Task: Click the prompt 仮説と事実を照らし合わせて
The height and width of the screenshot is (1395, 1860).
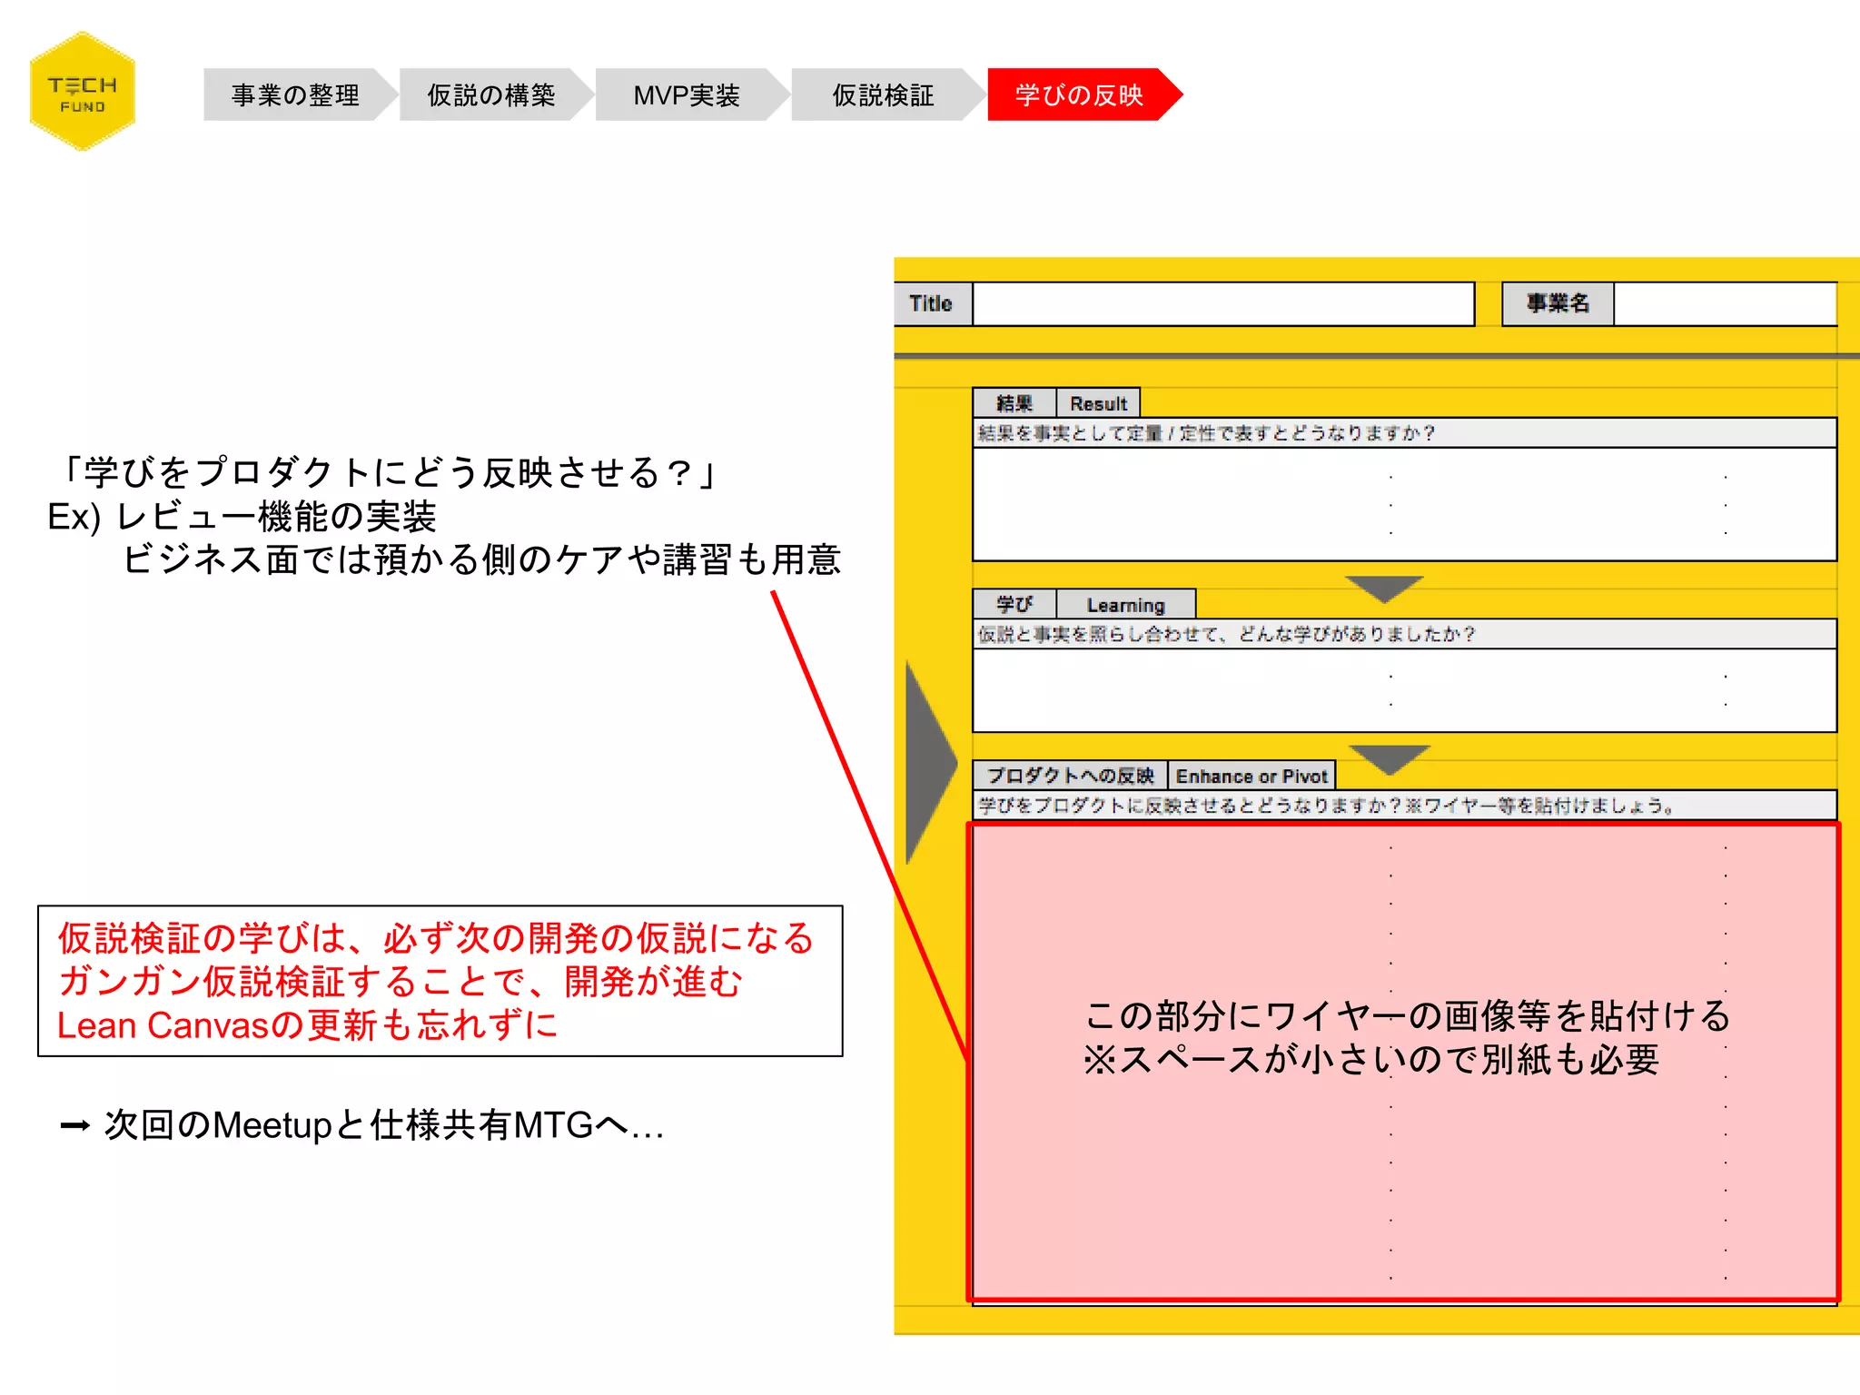Action: [1226, 634]
